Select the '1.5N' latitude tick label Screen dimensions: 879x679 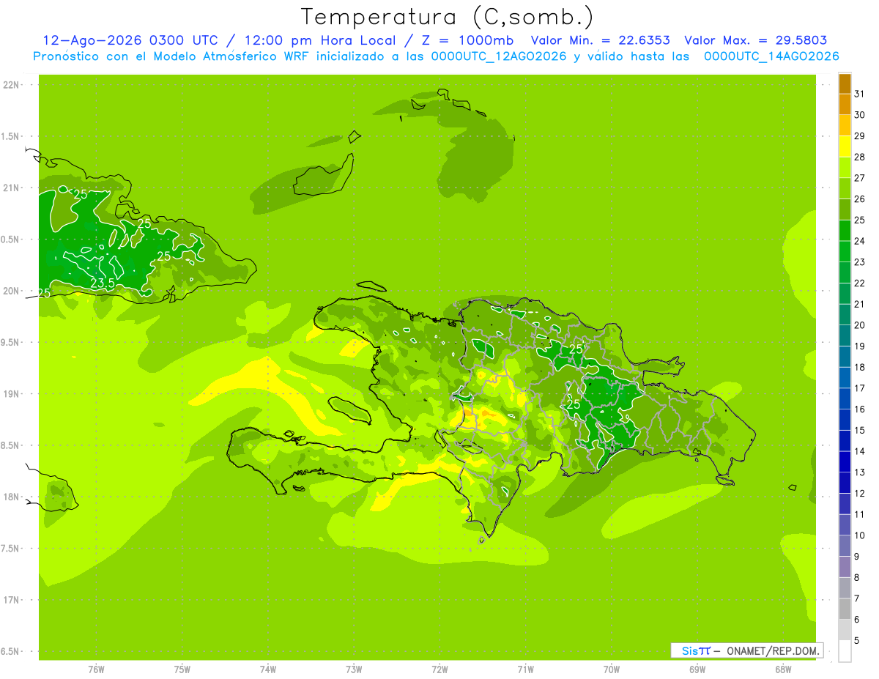[x=10, y=136]
